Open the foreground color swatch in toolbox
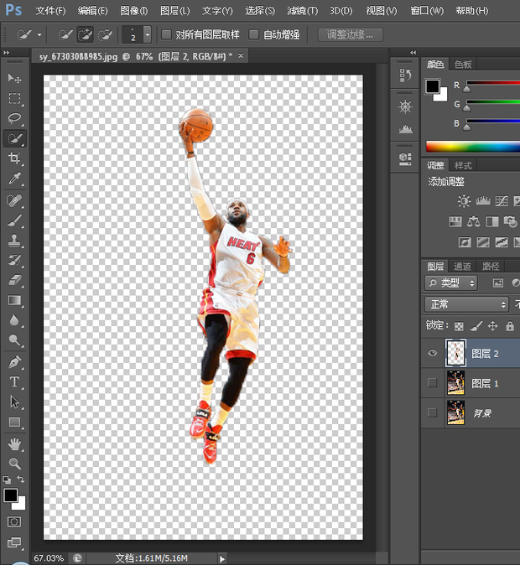 [10, 495]
